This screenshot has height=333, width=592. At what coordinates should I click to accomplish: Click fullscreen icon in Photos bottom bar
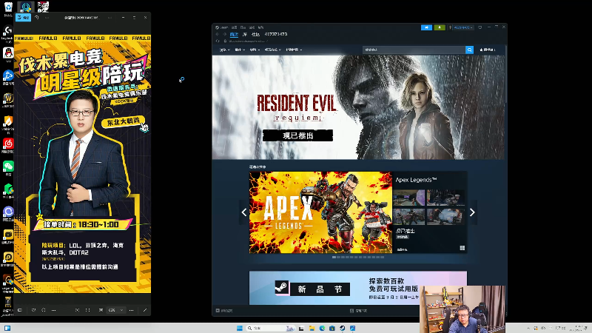(87, 310)
